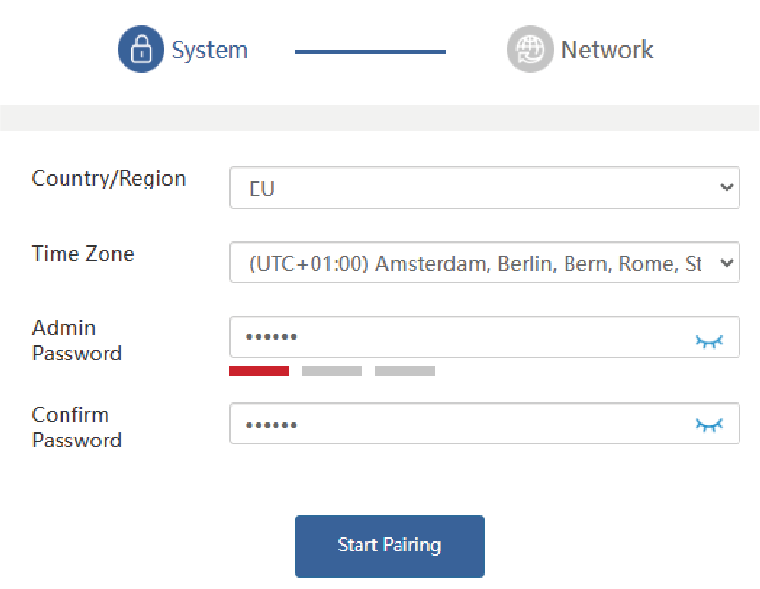Click the Country/Region field label

coord(108,179)
